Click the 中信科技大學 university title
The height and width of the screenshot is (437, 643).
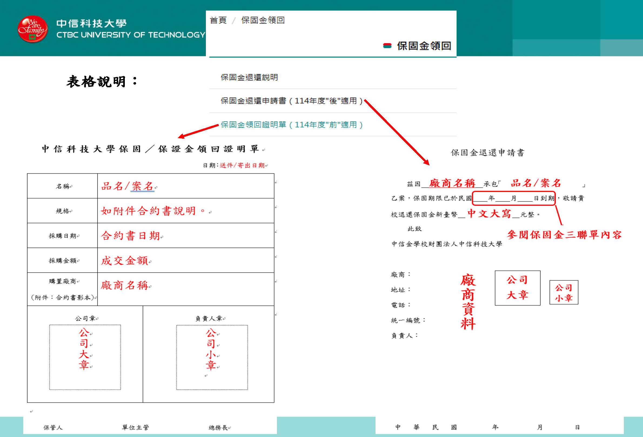pyautogui.click(x=92, y=24)
